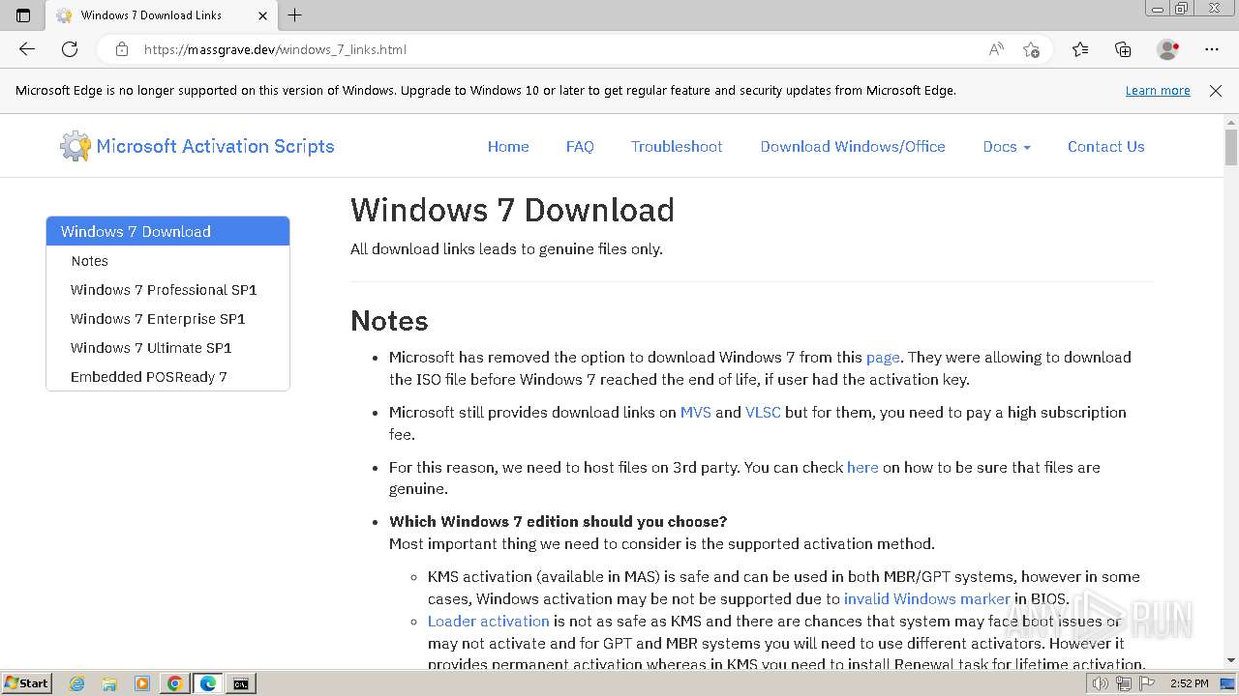Open the media player taskbar icon
The width and height of the screenshot is (1239, 696).
(142, 683)
